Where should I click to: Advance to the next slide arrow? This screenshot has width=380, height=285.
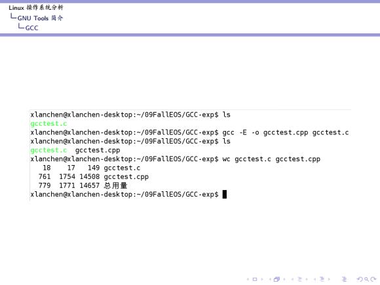(x=262, y=279)
